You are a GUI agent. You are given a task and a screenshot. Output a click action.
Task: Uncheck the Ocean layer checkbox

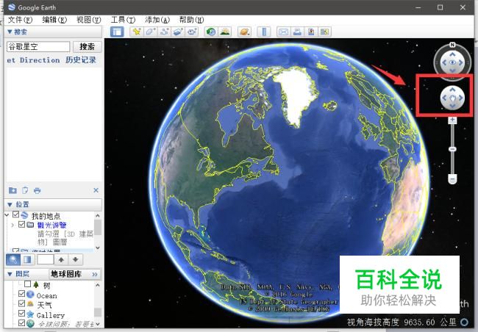click(x=21, y=294)
